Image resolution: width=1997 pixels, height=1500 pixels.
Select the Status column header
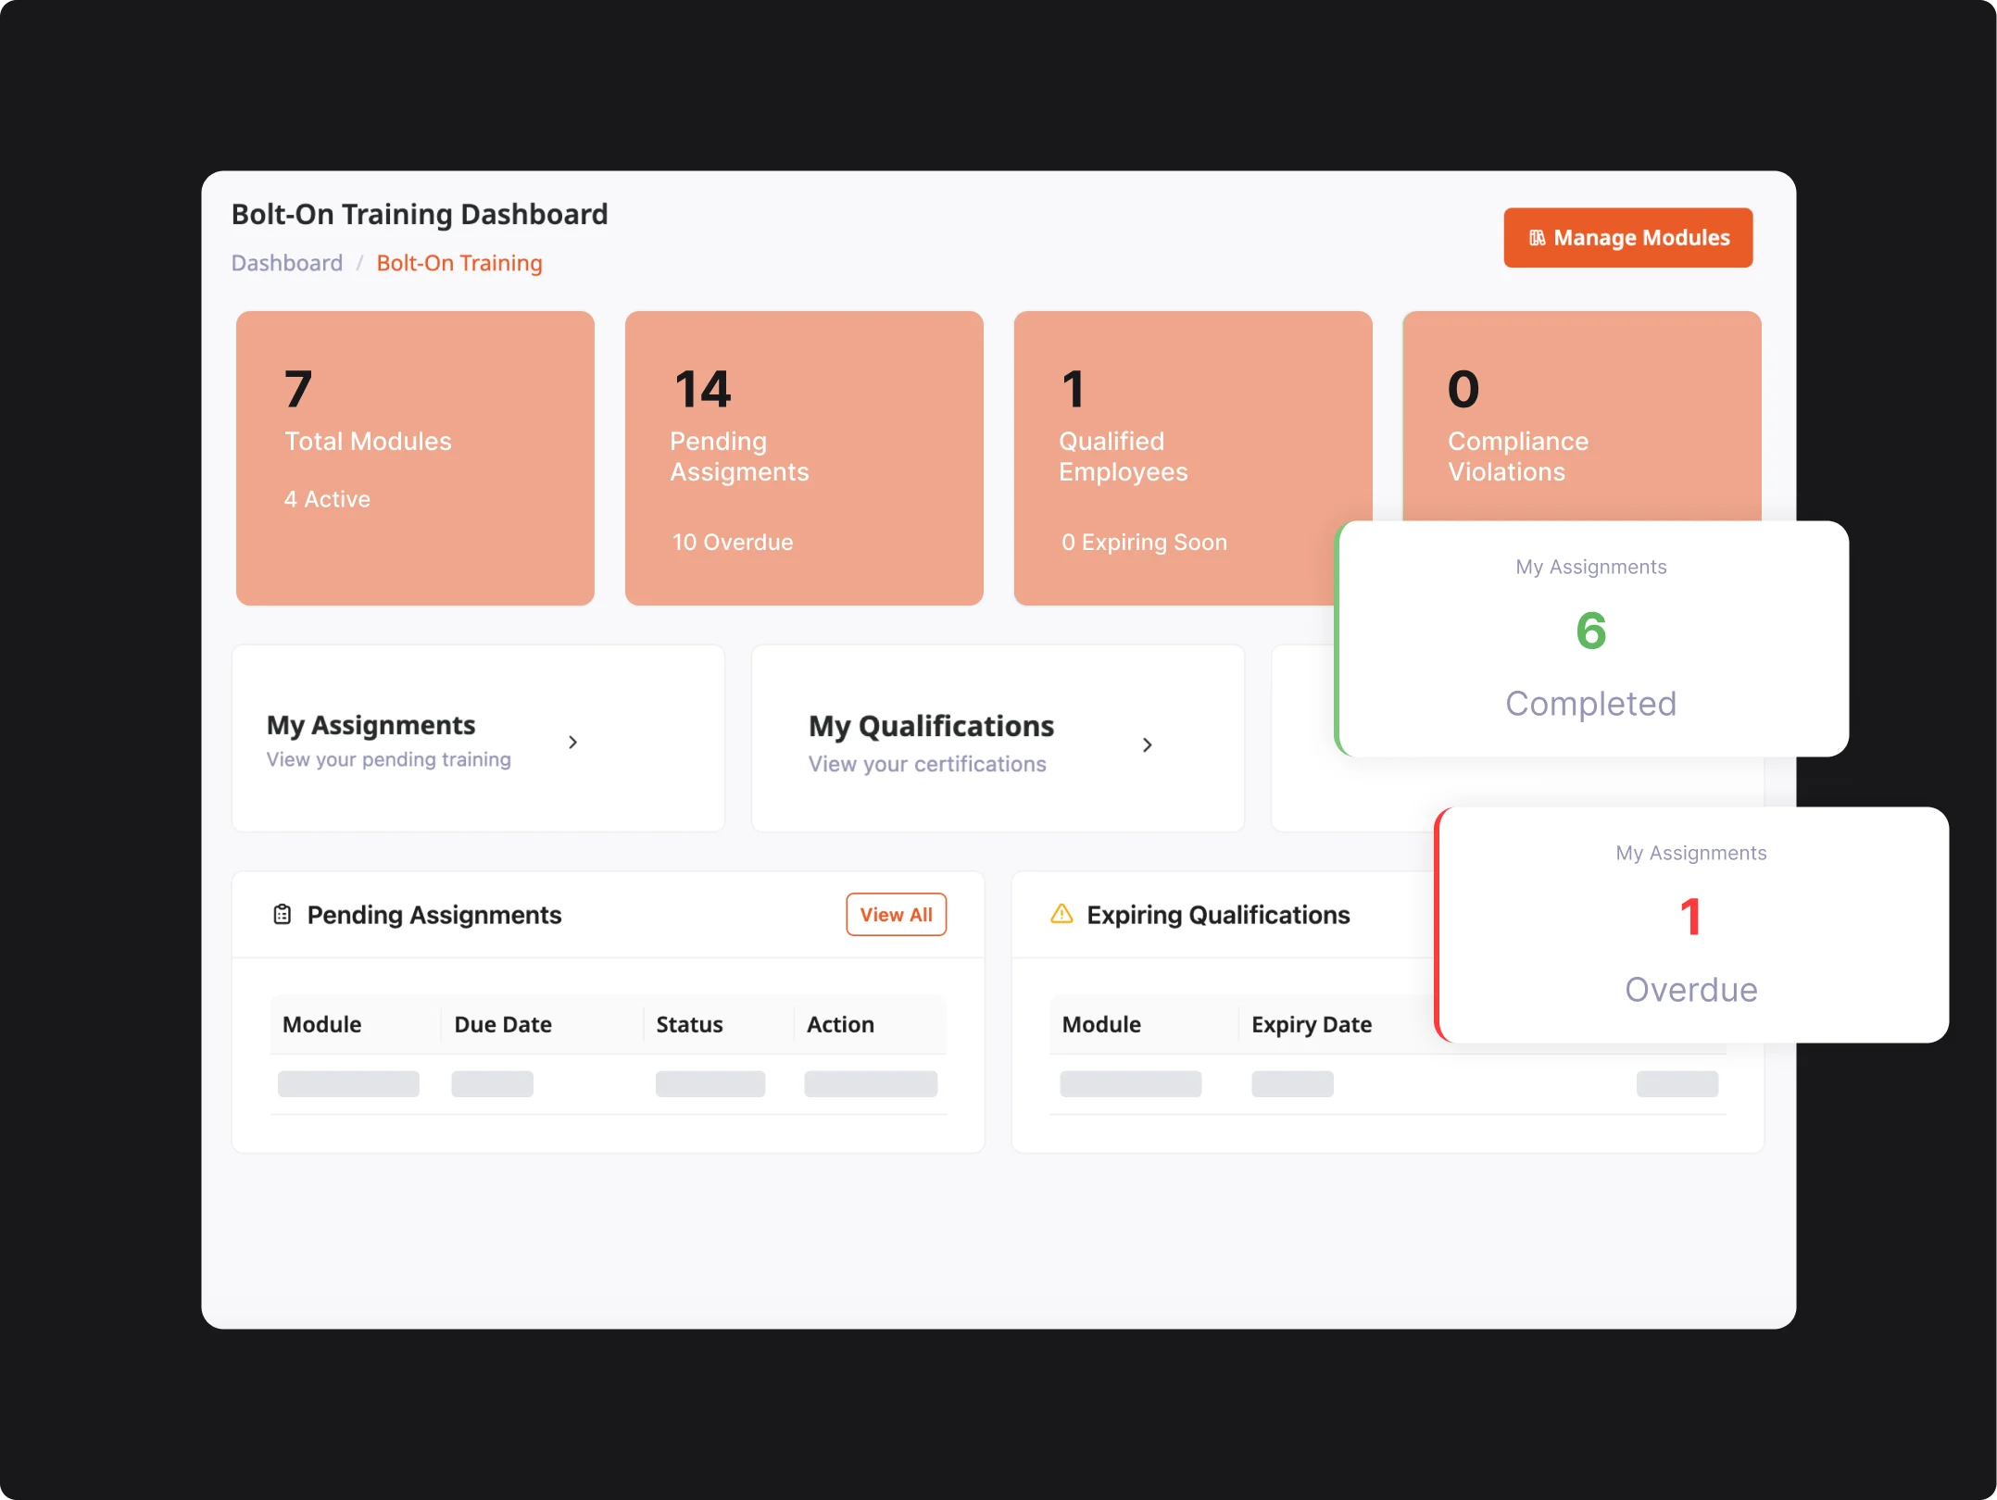click(x=688, y=1024)
